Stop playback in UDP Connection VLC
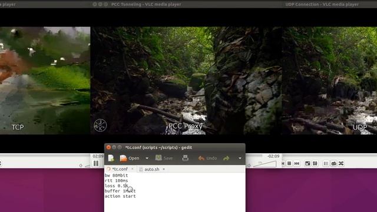This screenshot has height=212, width=377. pos(289,164)
